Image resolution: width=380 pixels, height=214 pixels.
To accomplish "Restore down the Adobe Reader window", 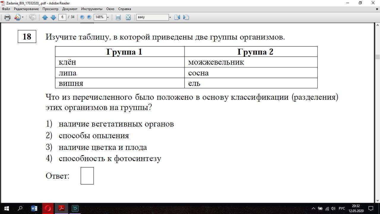I will (x=360, y=3).
